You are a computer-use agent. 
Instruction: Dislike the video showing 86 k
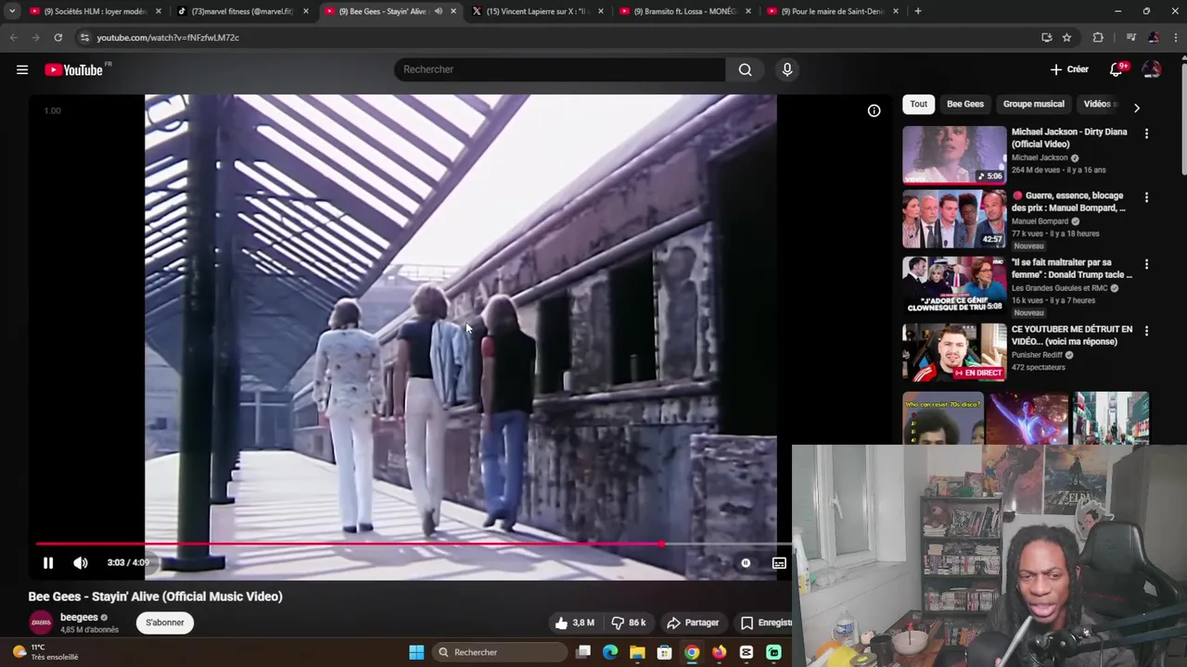[x=628, y=623]
